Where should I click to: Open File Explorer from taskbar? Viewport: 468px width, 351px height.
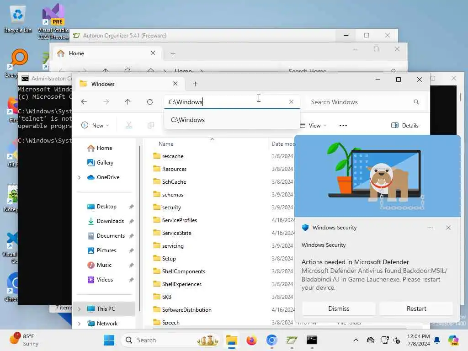click(232, 340)
